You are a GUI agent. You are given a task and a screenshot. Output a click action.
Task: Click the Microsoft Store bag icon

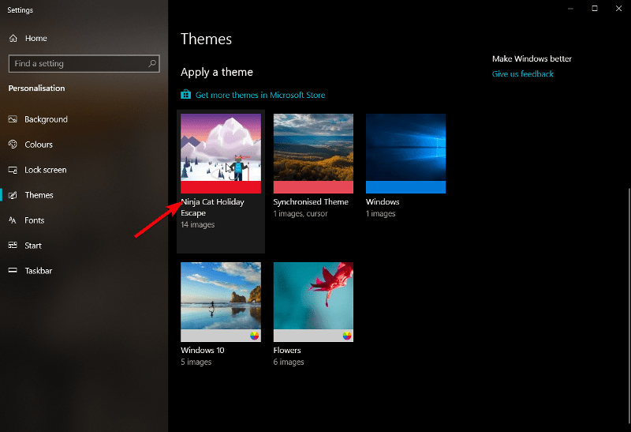click(185, 94)
